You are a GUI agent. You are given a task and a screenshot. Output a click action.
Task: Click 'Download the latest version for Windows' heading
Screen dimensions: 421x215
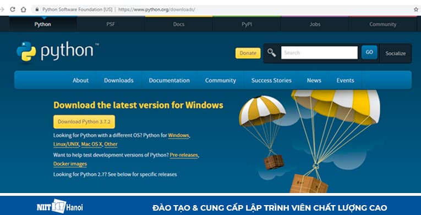tap(138, 105)
